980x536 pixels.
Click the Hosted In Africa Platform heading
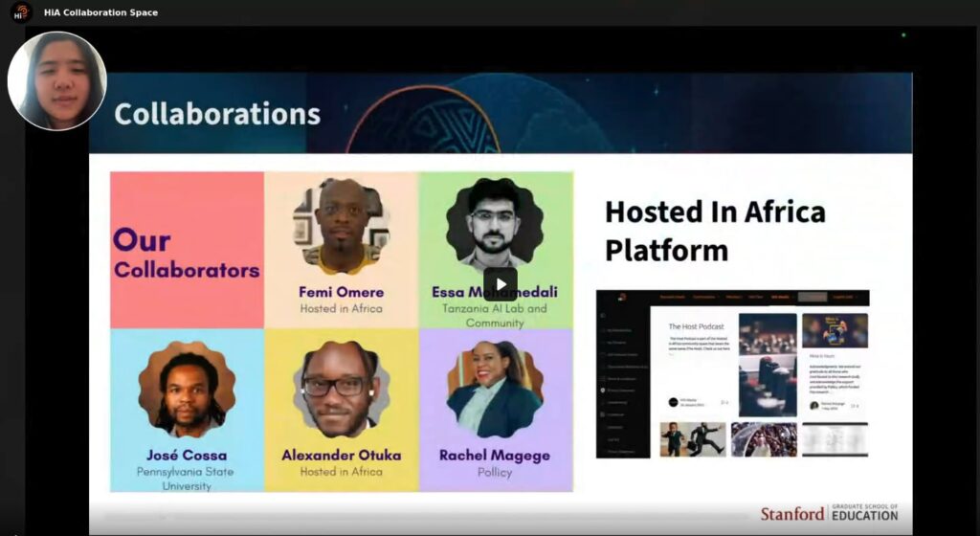pos(715,231)
